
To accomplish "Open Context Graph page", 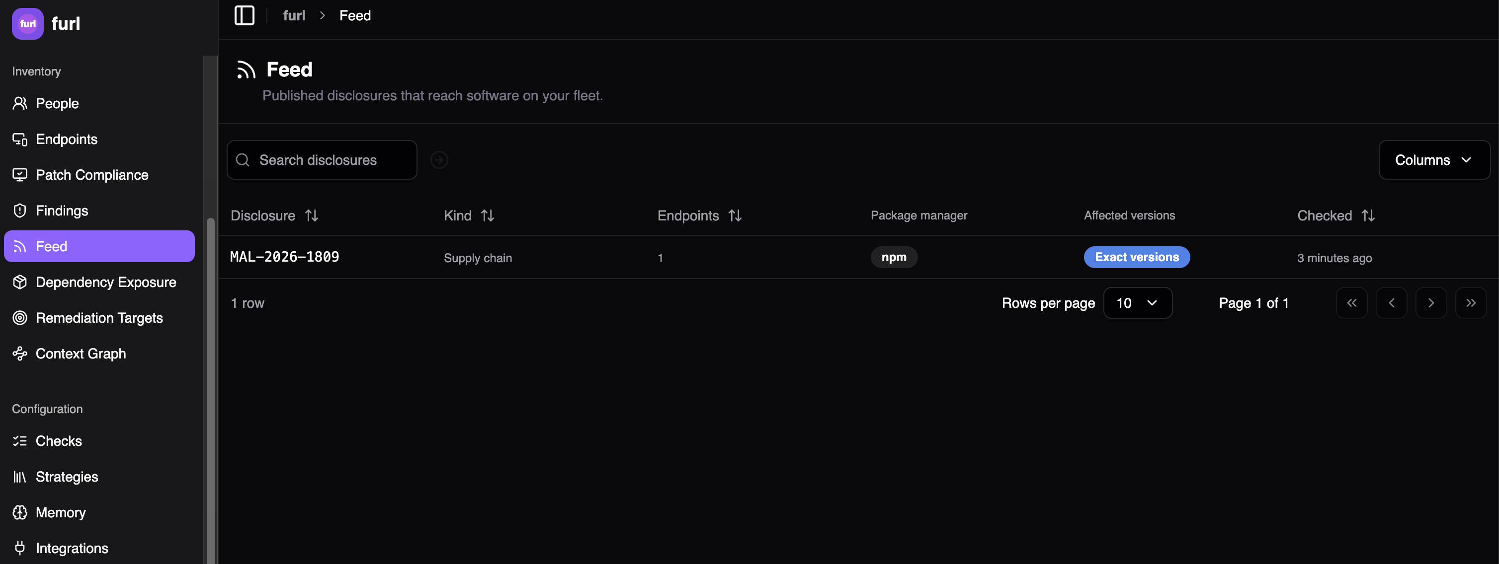I will click(x=99, y=353).
